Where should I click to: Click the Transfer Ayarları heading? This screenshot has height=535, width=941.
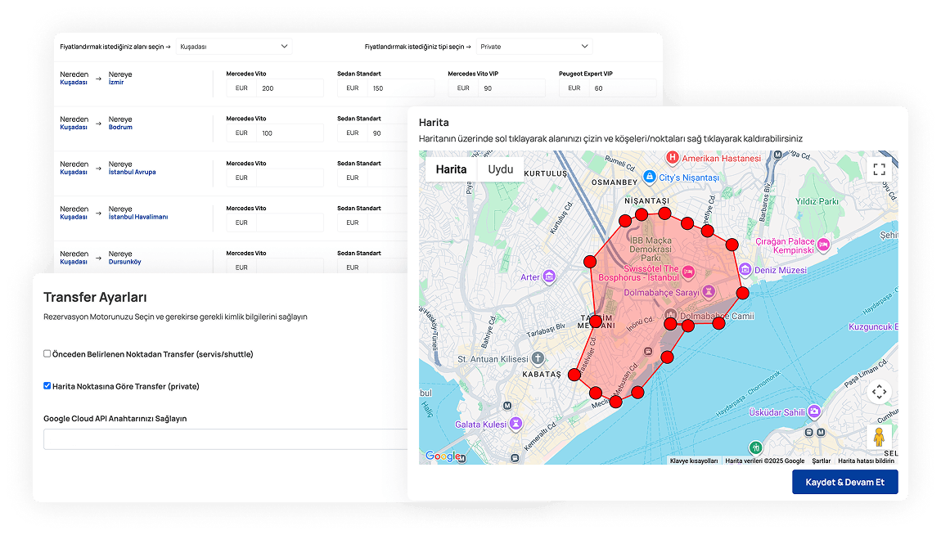[x=95, y=297]
